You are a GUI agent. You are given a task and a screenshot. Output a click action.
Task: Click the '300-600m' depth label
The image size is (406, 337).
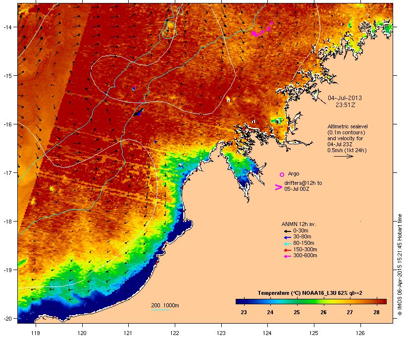tap(305, 256)
